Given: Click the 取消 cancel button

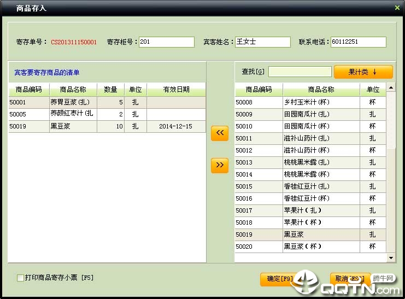Looking at the screenshot, I should [350, 279].
